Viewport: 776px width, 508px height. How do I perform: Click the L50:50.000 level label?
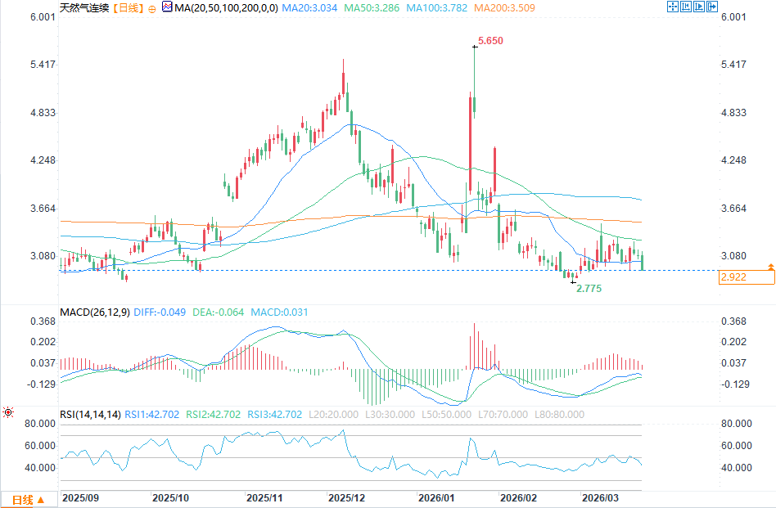(x=446, y=415)
